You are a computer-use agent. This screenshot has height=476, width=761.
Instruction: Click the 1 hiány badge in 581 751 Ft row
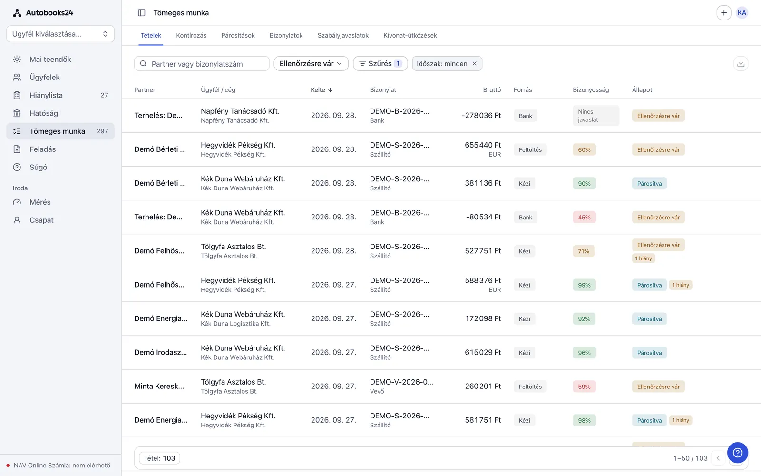tap(681, 420)
